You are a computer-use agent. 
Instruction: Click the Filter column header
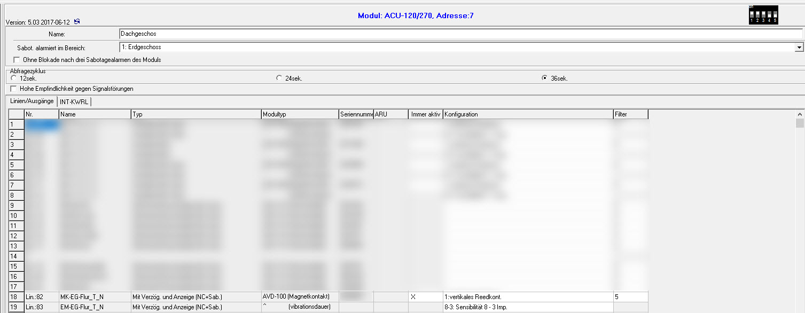tap(630, 114)
